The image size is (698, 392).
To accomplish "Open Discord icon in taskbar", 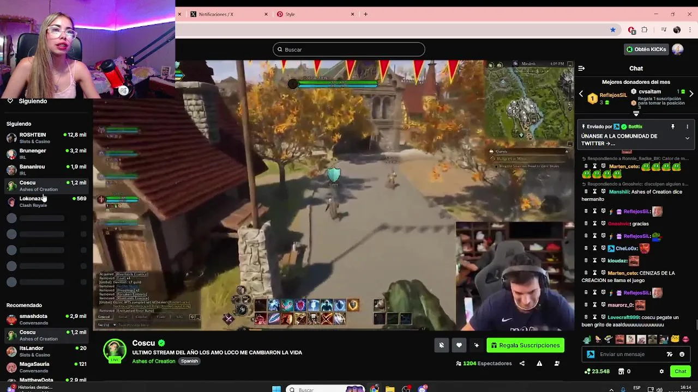I will coord(422,389).
